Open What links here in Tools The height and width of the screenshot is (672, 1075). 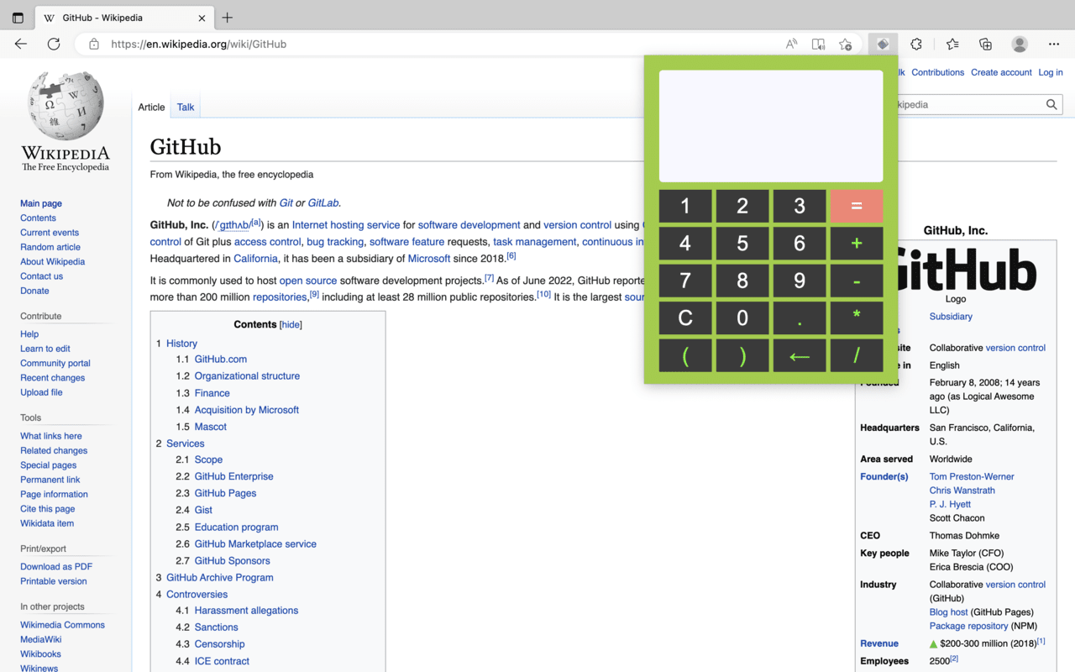51,436
